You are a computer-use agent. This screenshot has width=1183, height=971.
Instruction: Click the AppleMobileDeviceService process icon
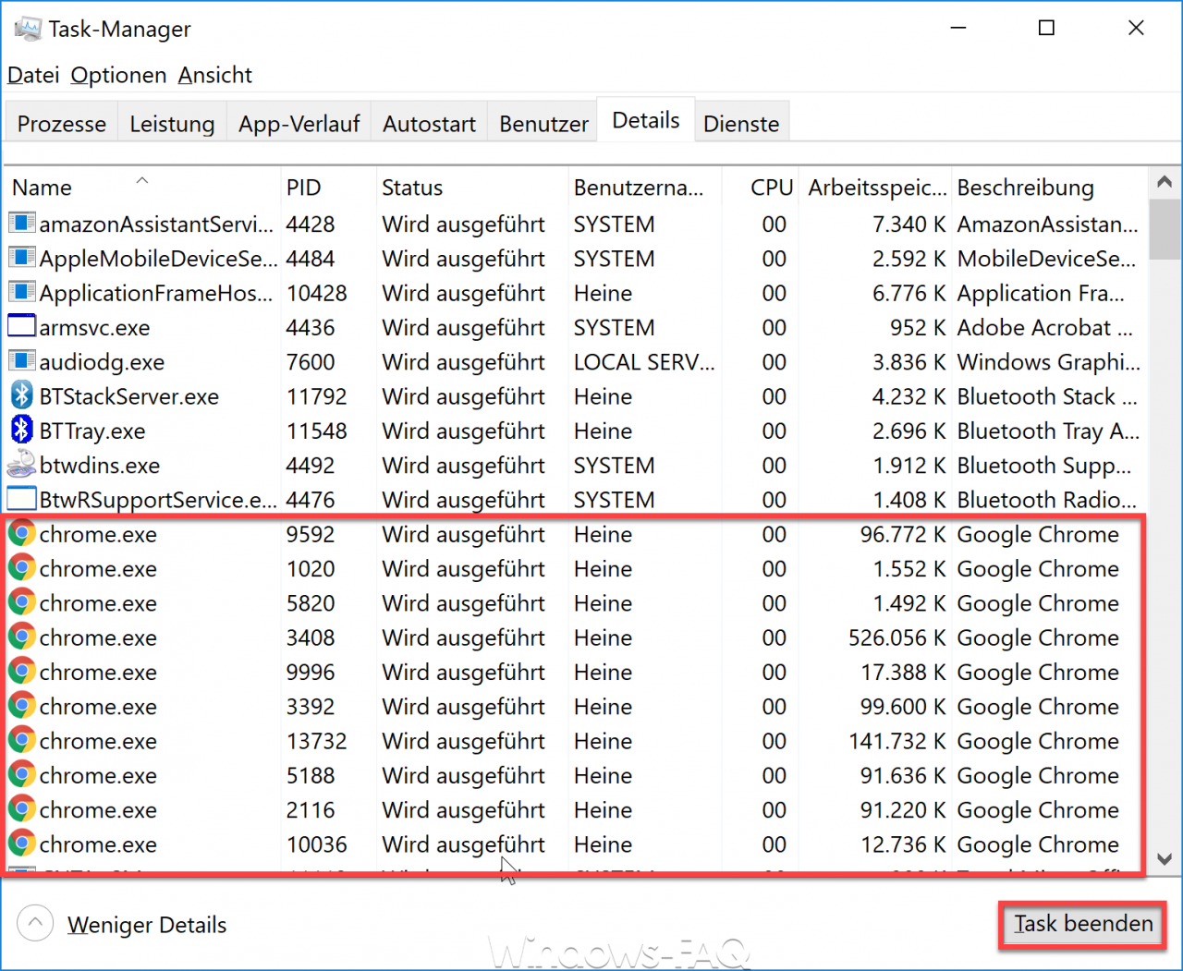22,258
